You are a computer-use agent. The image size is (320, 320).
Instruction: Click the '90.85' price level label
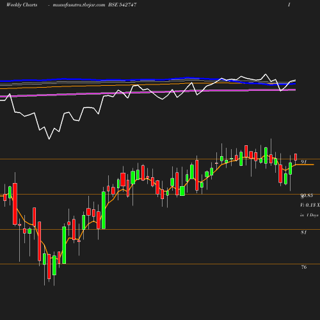[x=307, y=195]
